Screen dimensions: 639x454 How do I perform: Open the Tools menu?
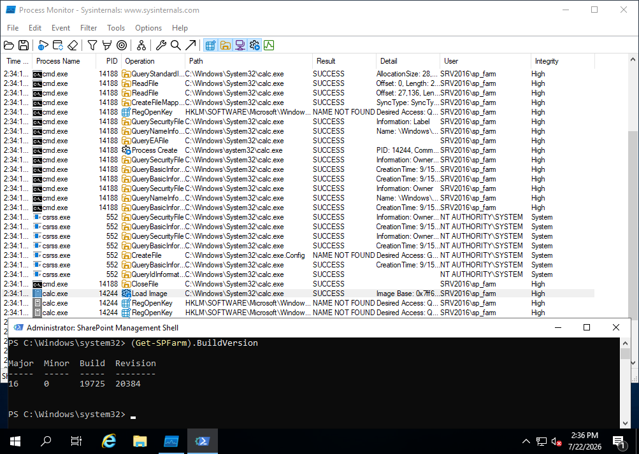click(116, 27)
